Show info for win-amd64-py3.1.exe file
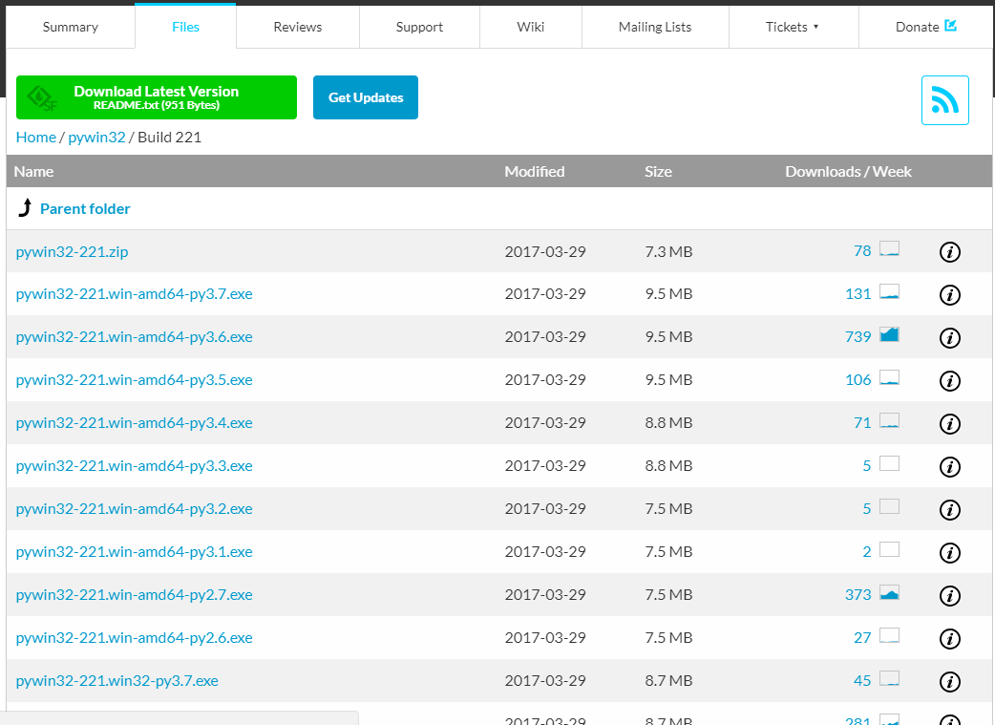Image resolution: width=995 pixels, height=725 pixels. click(949, 553)
